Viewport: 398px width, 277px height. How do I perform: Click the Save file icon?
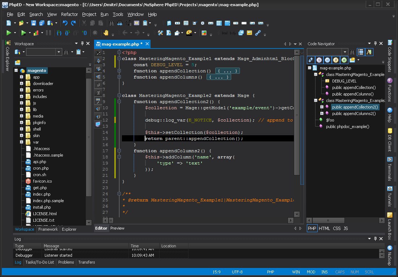[x=34, y=23]
